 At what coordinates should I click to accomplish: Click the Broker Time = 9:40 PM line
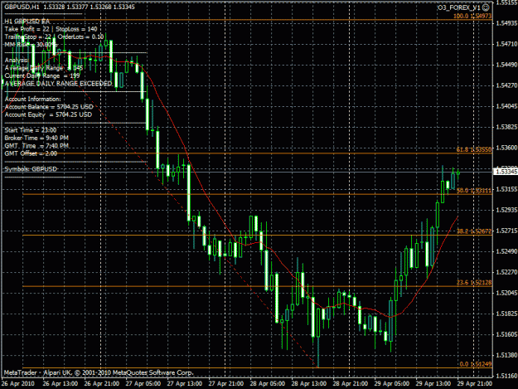point(36,138)
